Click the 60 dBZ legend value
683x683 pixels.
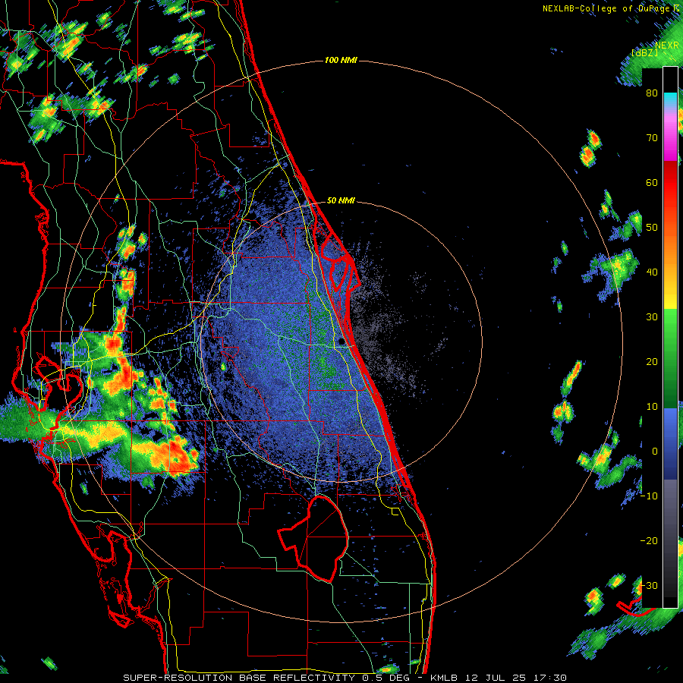(652, 183)
